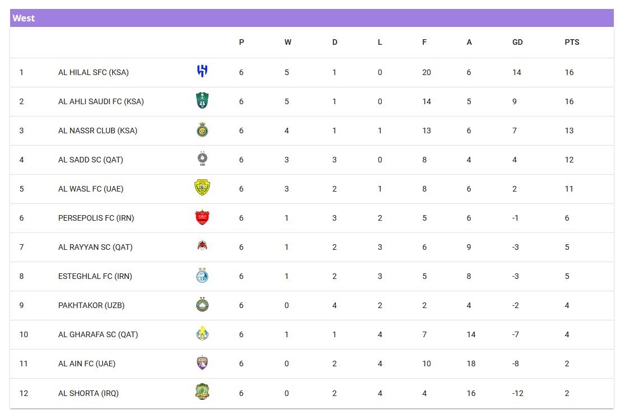Click the Persepolis FC red crest

click(202, 217)
